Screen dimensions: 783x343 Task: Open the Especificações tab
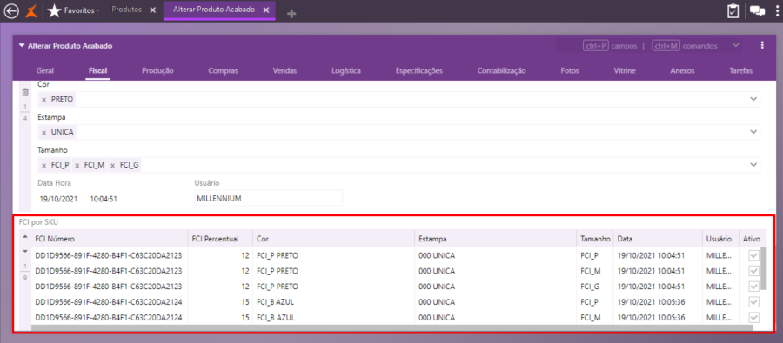tap(419, 71)
